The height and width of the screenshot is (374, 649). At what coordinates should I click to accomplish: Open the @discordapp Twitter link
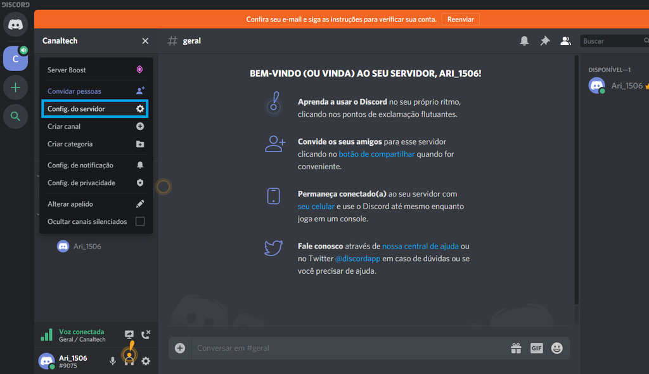pos(357,259)
